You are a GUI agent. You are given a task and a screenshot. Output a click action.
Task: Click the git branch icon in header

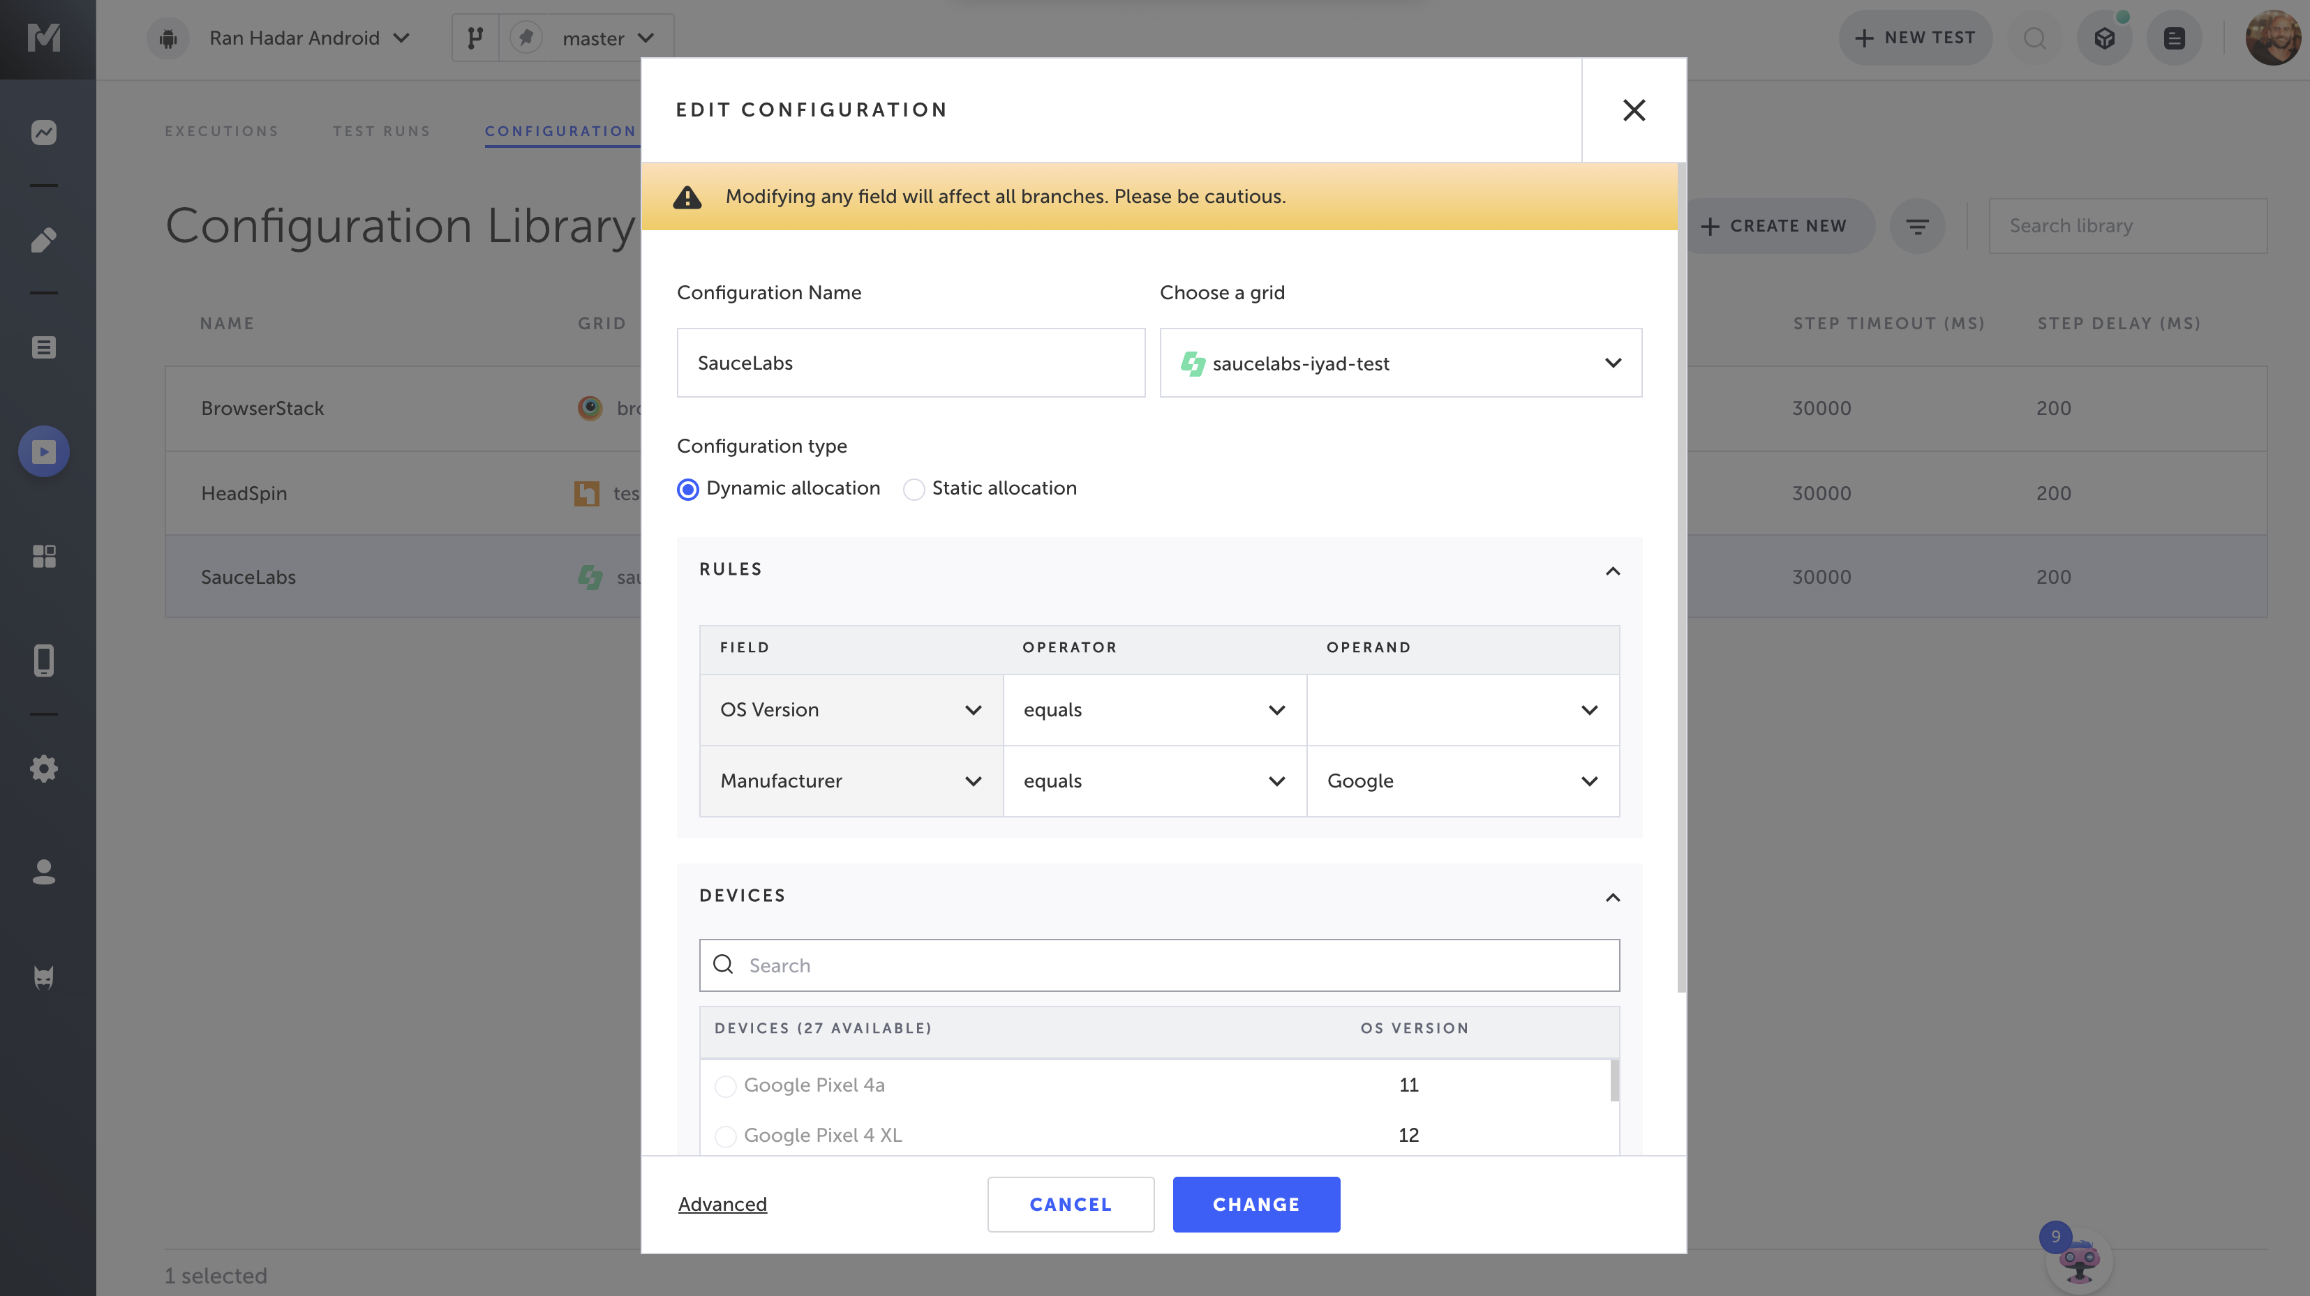475,38
